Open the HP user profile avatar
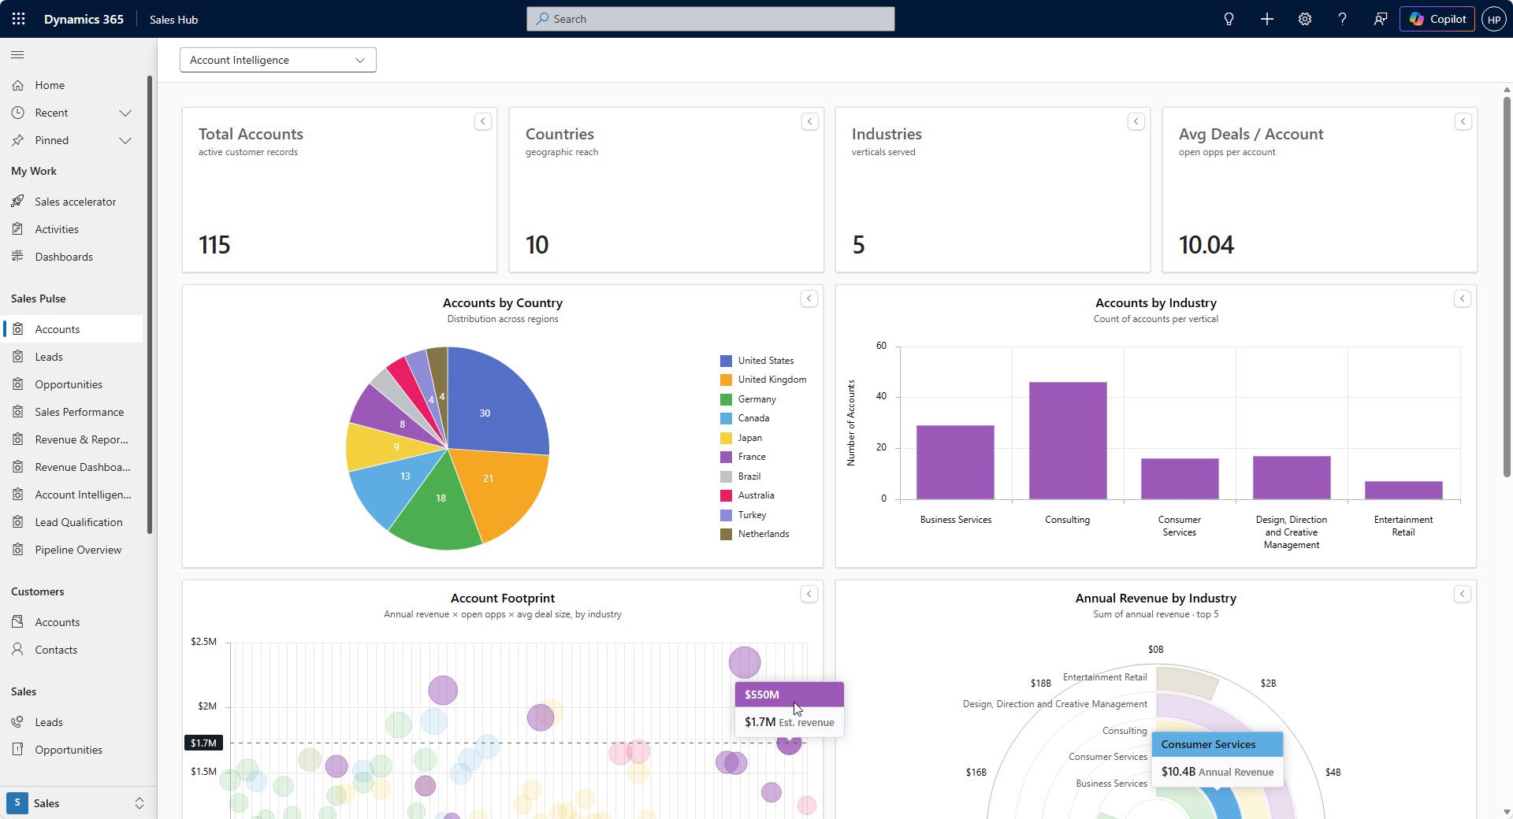1513x819 pixels. (x=1494, y=19)
